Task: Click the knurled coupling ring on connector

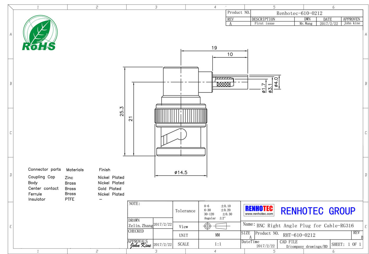Action: click(x=181, y=116)
